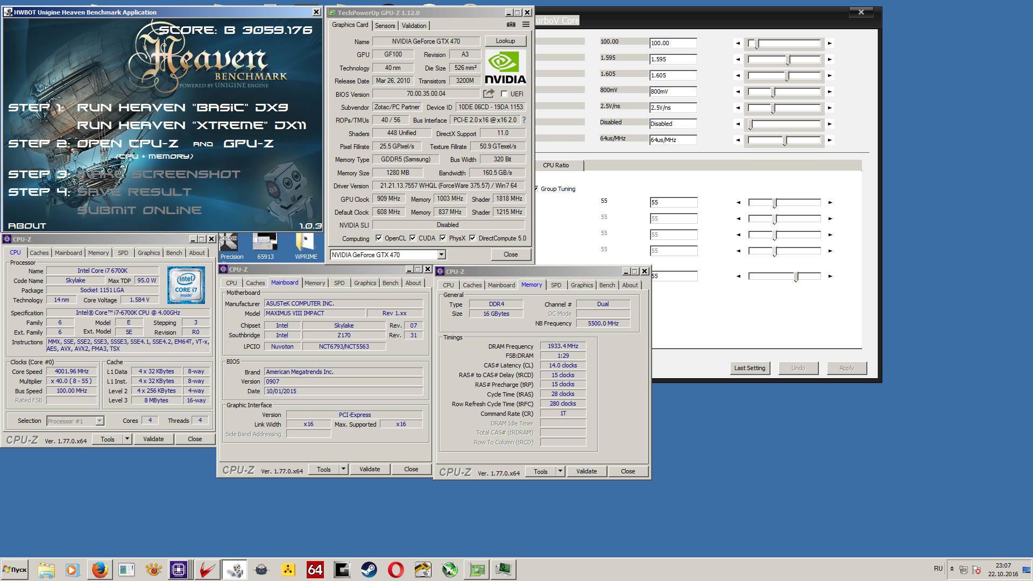The height and width of the screenshot is (581, 1033).
Task: Click the network connection tray icon
Action: [964, 570]
